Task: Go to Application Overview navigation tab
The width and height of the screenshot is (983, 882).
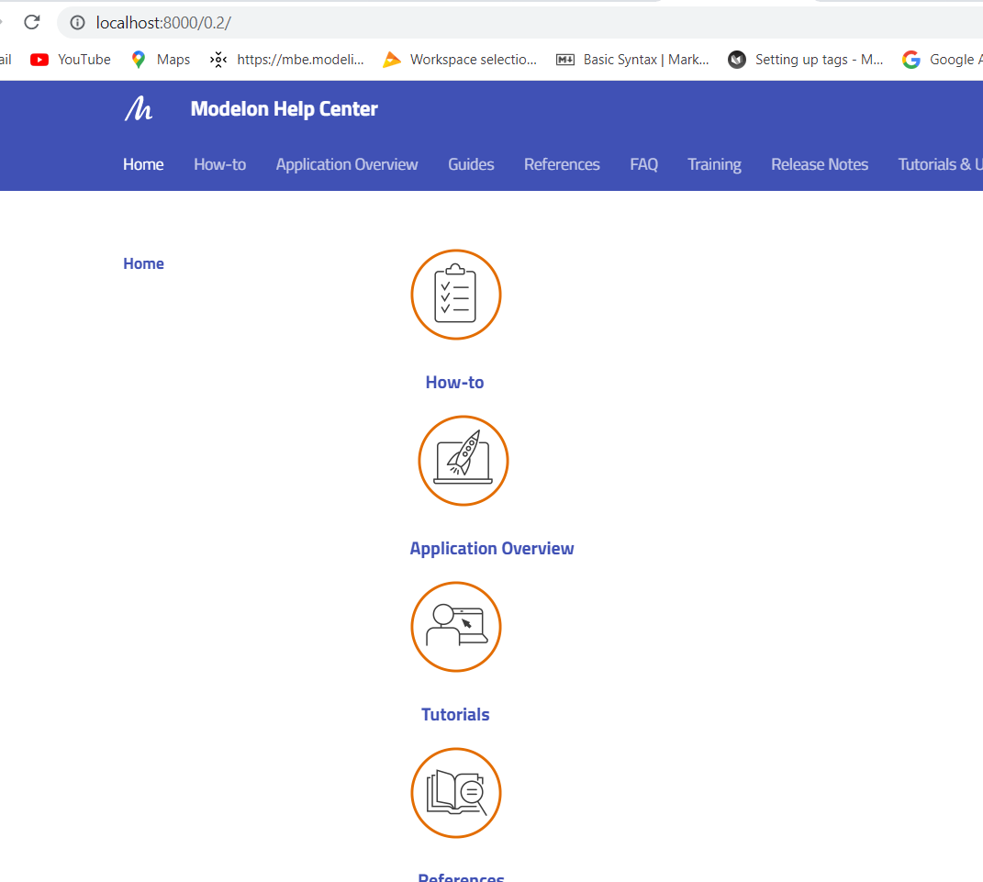Action: tap(347, 164)
